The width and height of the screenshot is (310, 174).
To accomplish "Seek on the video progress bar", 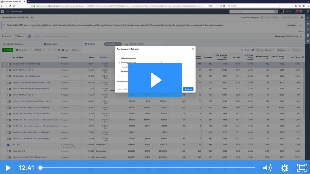I will (x=148, y=168).
